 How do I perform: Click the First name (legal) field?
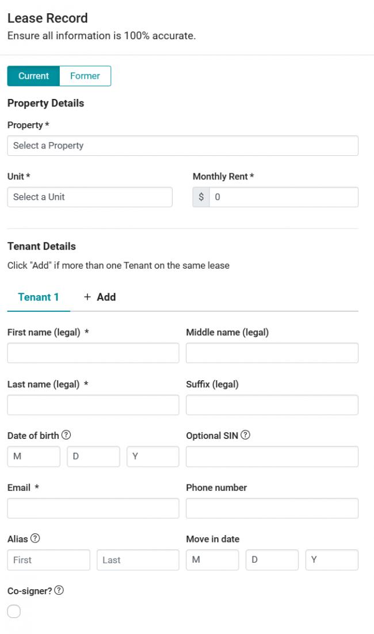(x=93, y=353)
